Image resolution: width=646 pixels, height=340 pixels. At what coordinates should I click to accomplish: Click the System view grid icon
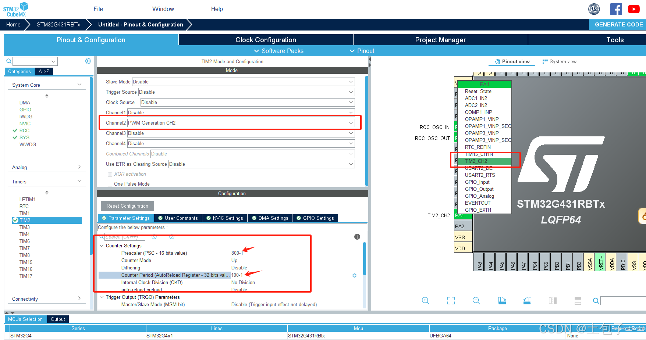click(545, 61)
